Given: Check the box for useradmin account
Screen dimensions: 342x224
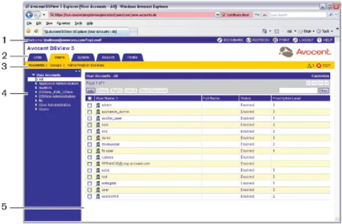Looking at the screenshot, I should [89, 196].
